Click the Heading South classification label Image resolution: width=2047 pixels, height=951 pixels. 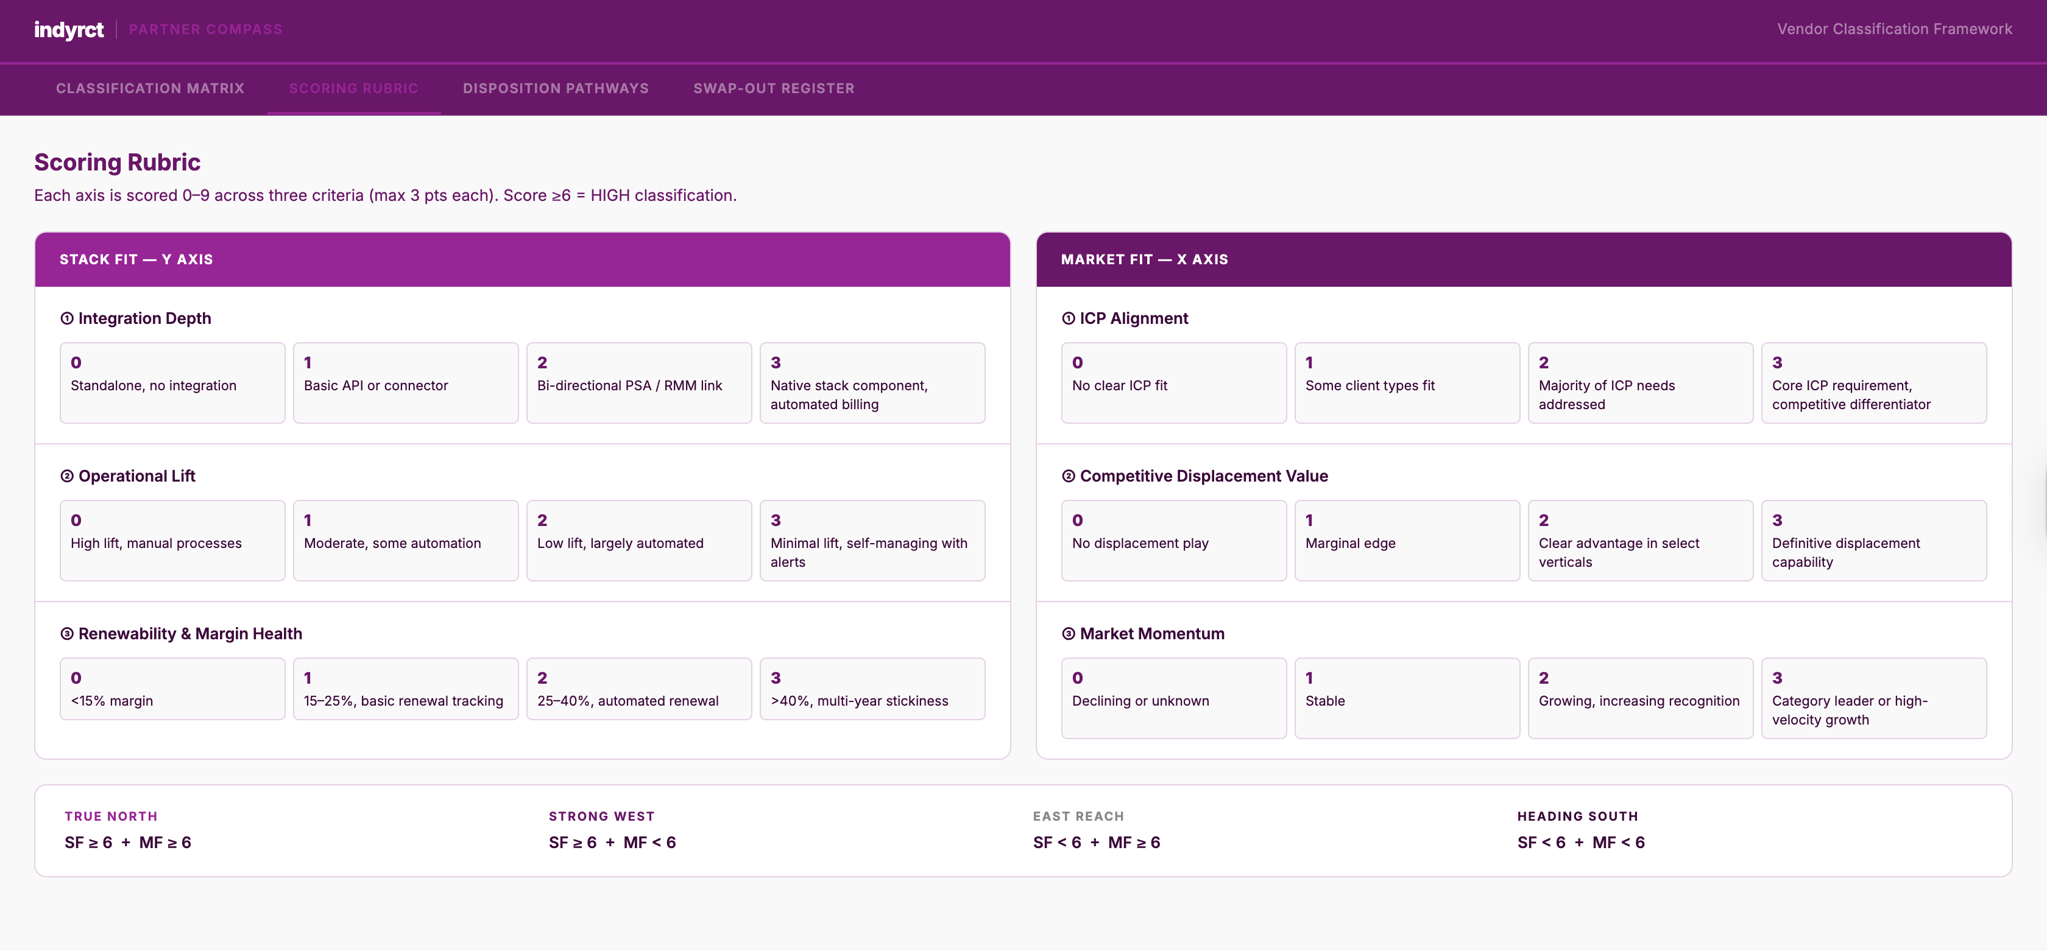1577,816
